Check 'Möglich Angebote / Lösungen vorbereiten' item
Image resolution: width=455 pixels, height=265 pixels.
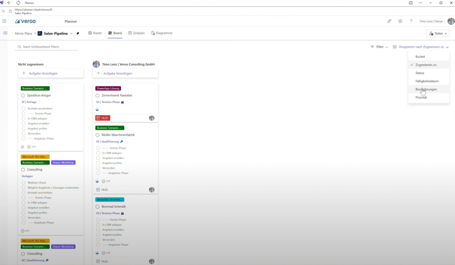pos(24,188)
